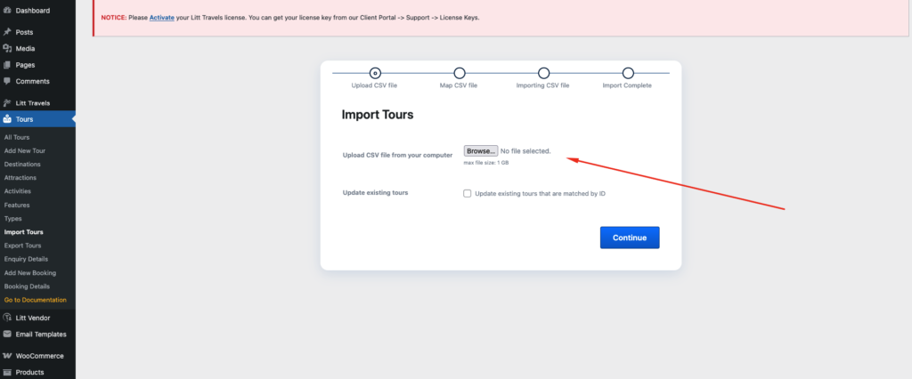Open the Go to Documentation link
912x379 pixels.
[35, 300]
